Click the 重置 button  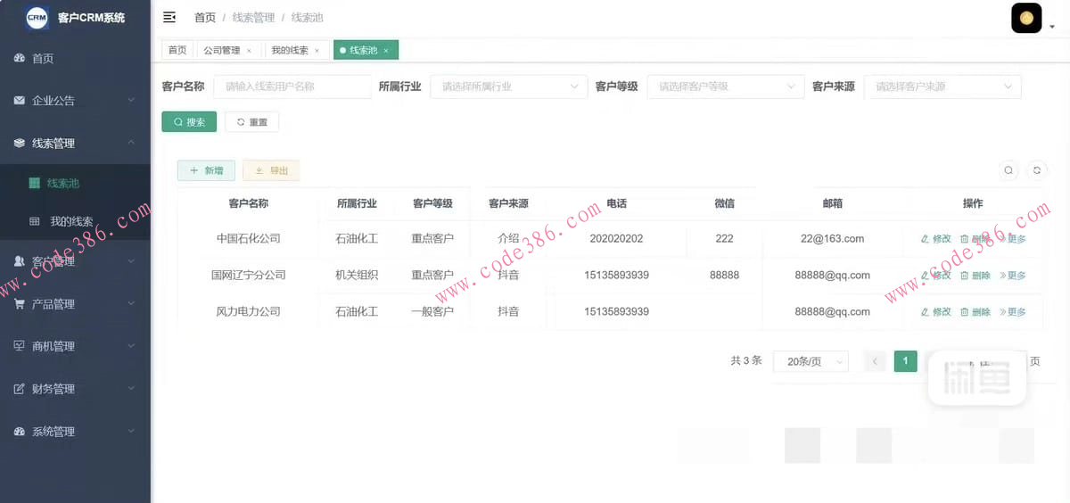click(x=251, y=122)
